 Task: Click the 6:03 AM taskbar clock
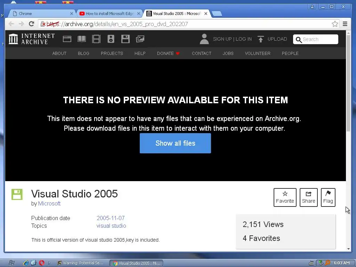pos(341,263)
